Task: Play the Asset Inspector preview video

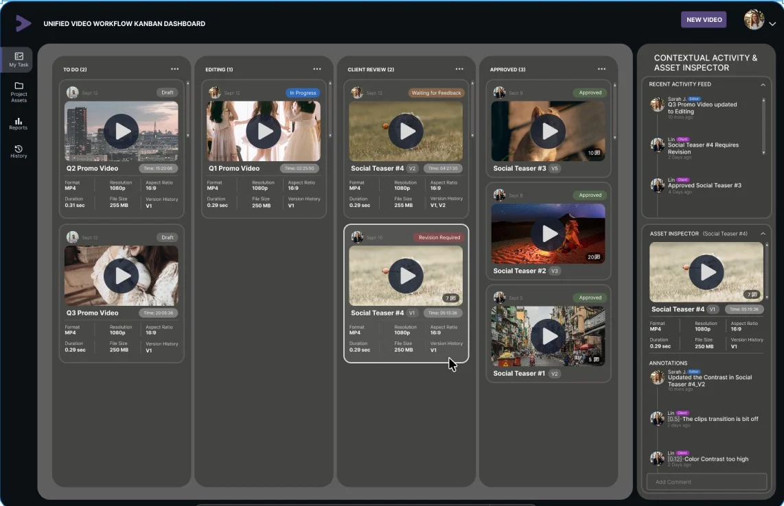Action: point(706,272)
